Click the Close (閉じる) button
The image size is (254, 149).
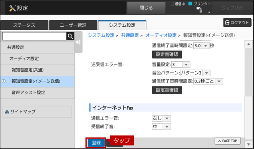pyautogui.click(x=146, y=8)
